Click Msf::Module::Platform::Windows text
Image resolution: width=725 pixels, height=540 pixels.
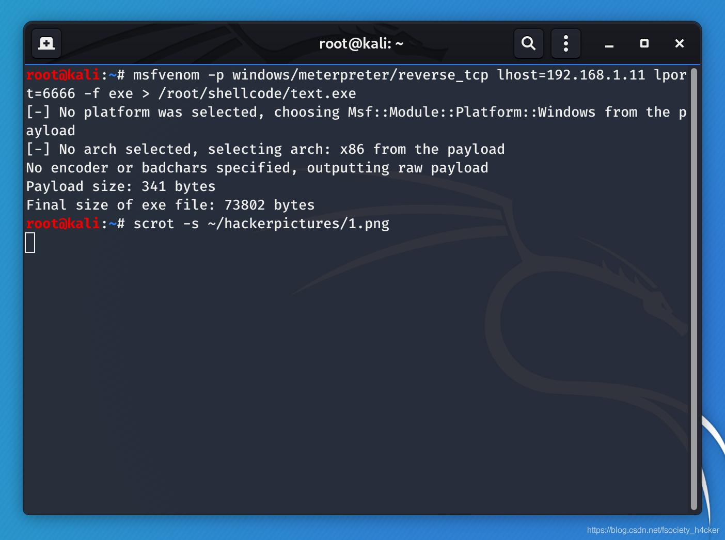tap(472, 112)
